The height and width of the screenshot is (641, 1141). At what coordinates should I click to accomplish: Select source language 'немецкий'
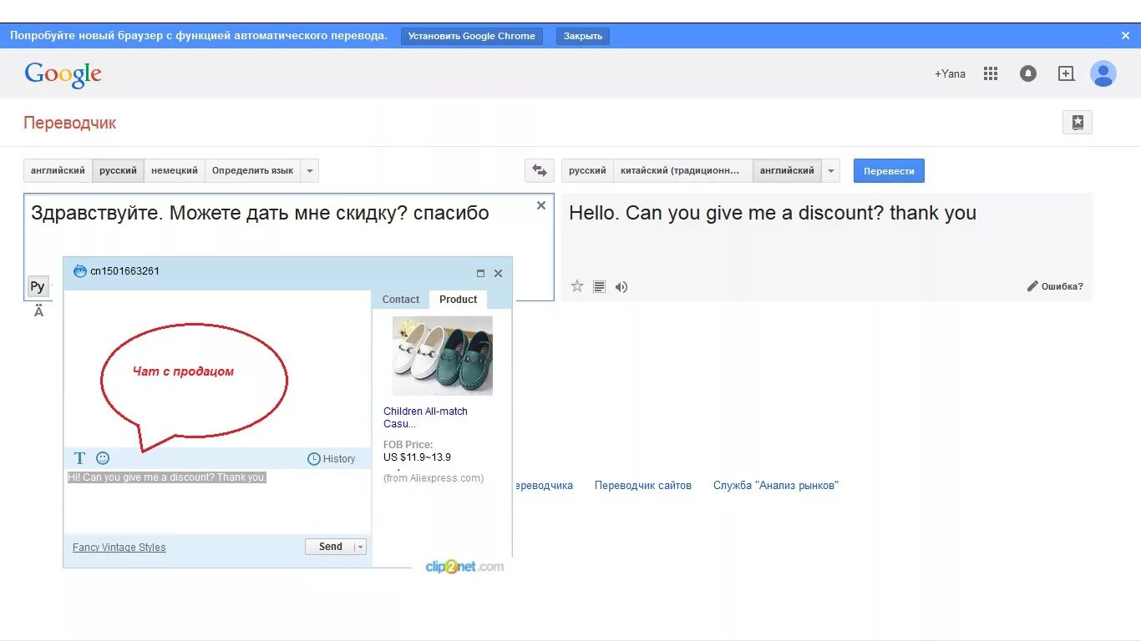(x=175, y=170)
